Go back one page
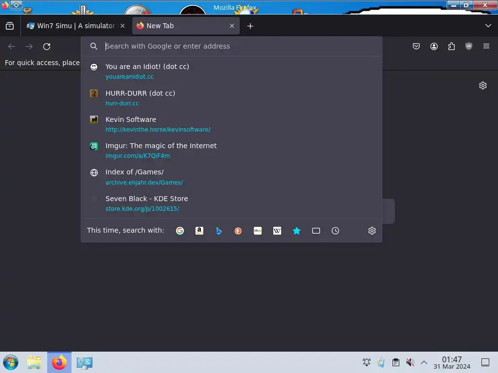Viewport: 498px width, 373px height. [x=12, y=46]
